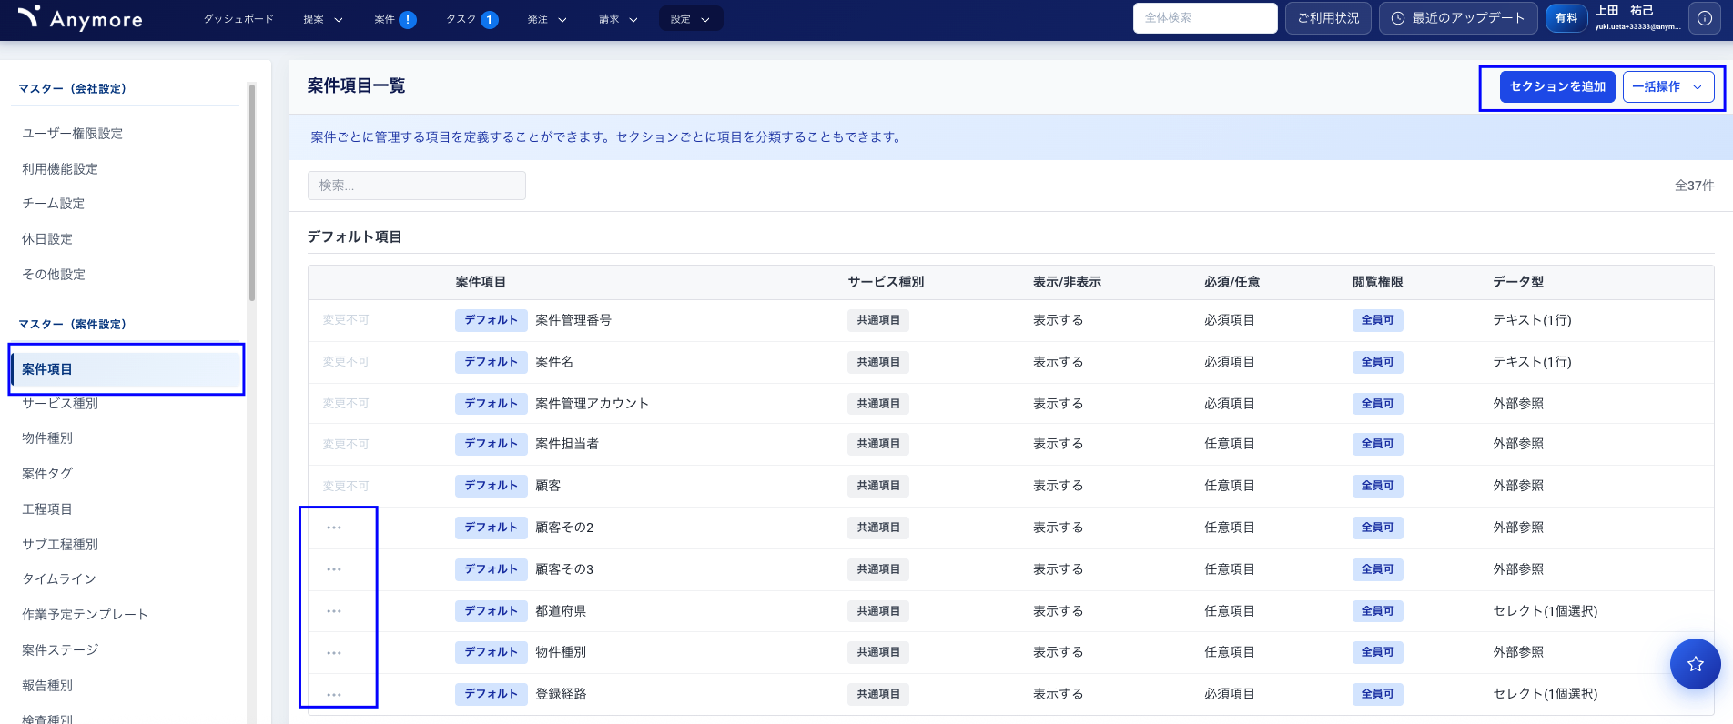
Task: Click the 案件管理アカウント item name
Action: pyautogui.click(x=592, y=404)
